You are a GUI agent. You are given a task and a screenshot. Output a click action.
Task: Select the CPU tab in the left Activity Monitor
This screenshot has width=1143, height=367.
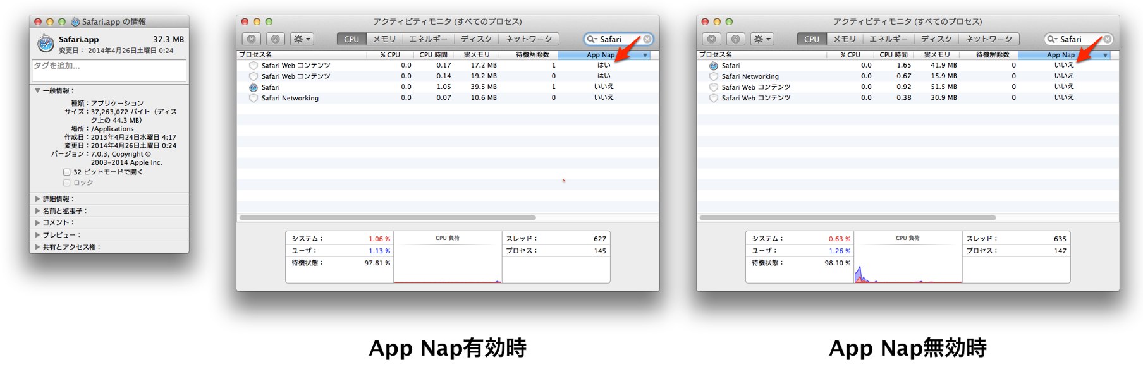351,39
